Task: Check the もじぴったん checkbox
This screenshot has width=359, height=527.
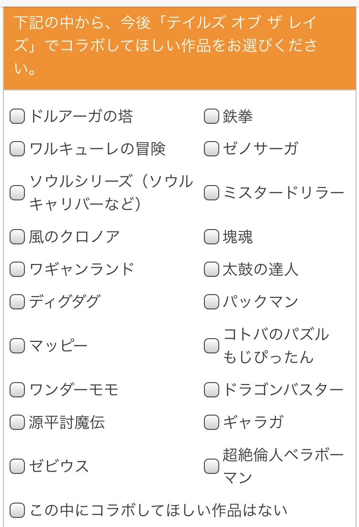Action: (211, 345)
